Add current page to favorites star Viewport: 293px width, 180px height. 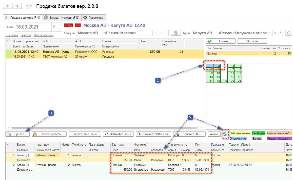coord(29,6)
